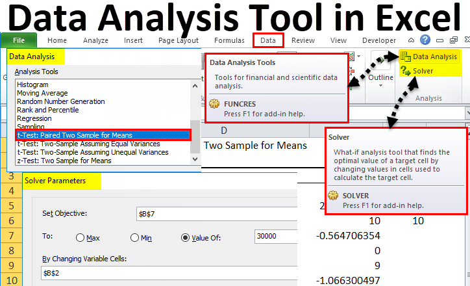The height and width of the screenshot is (286, 470).
Task: Select row 8 header
Action: pos(12,251)
